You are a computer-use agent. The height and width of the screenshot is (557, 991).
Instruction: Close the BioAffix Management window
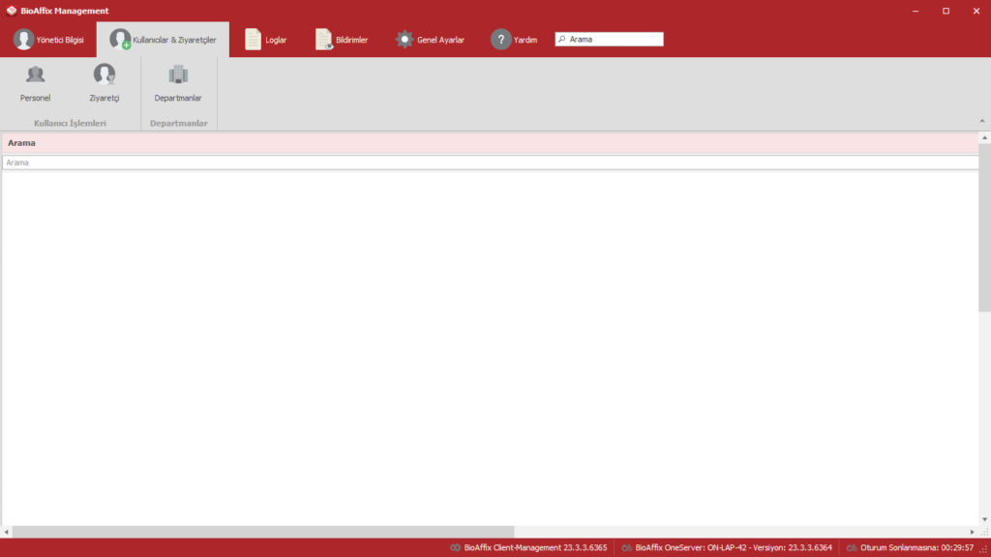(x=976, y=11)
